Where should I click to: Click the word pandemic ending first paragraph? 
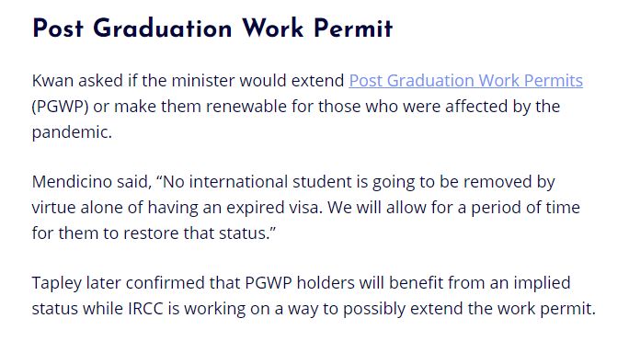[70, 132]
